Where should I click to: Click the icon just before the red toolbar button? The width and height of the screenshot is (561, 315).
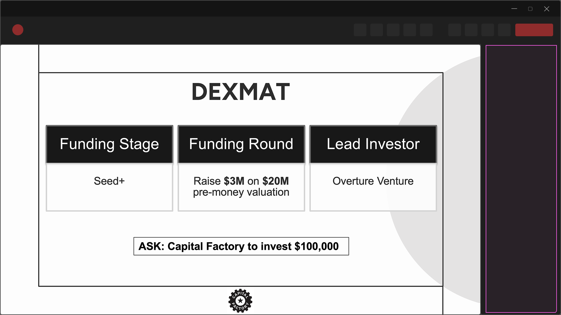[x=504, y=30]
